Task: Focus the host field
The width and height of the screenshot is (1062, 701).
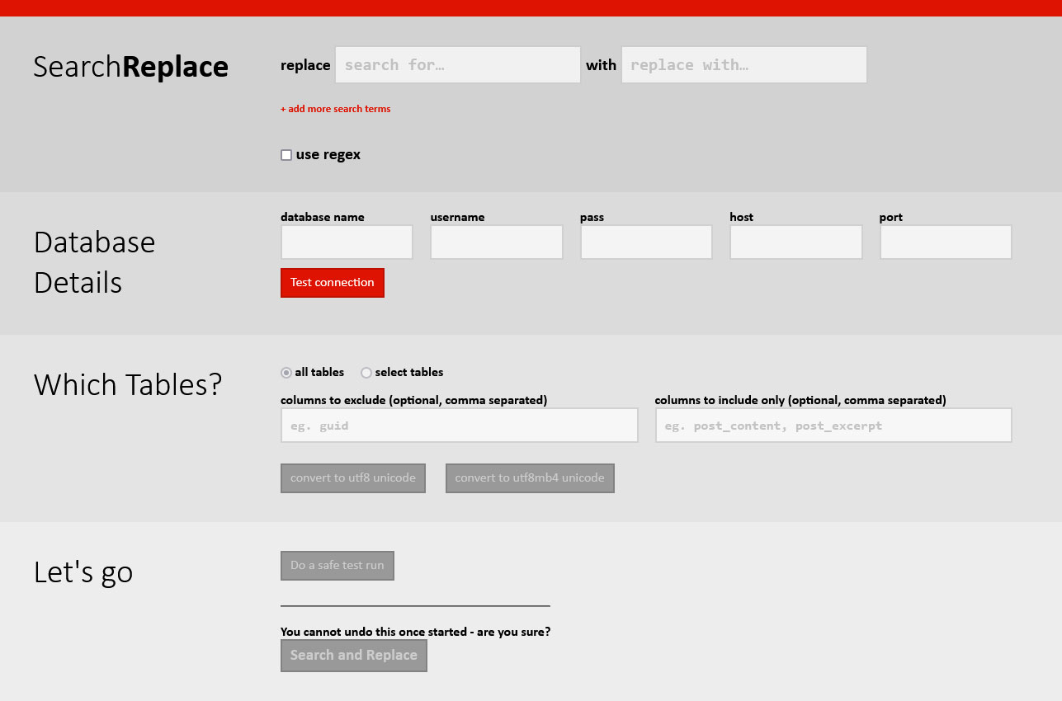Action: [796, 242]
